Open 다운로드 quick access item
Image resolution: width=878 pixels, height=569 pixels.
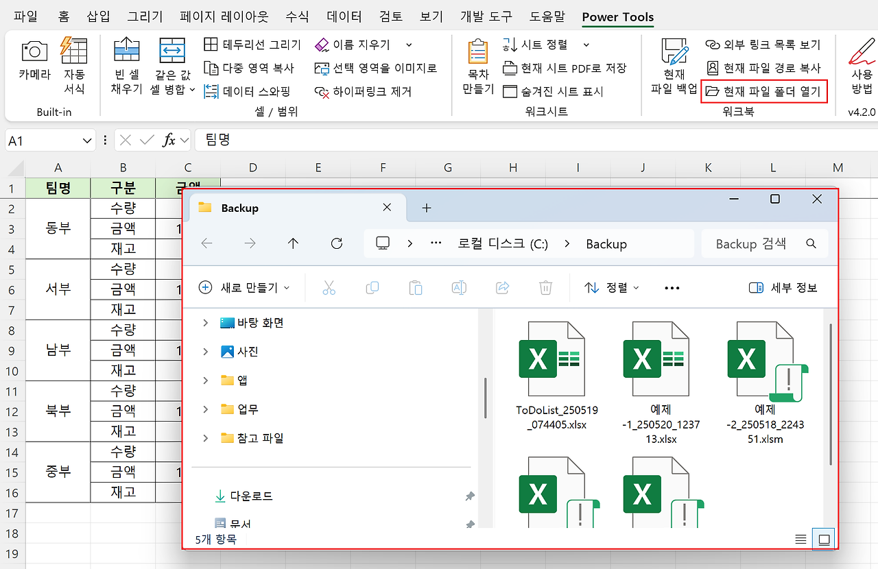click(244, 496)
